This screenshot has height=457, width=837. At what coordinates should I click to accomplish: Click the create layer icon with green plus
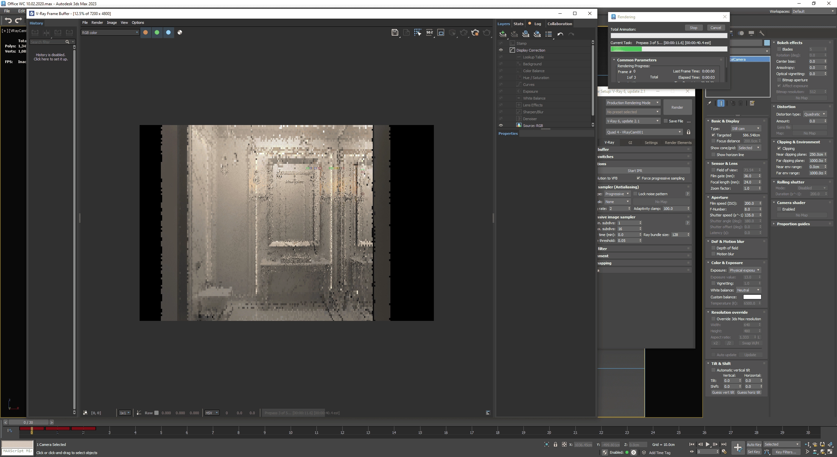click(x=503, y=34)
